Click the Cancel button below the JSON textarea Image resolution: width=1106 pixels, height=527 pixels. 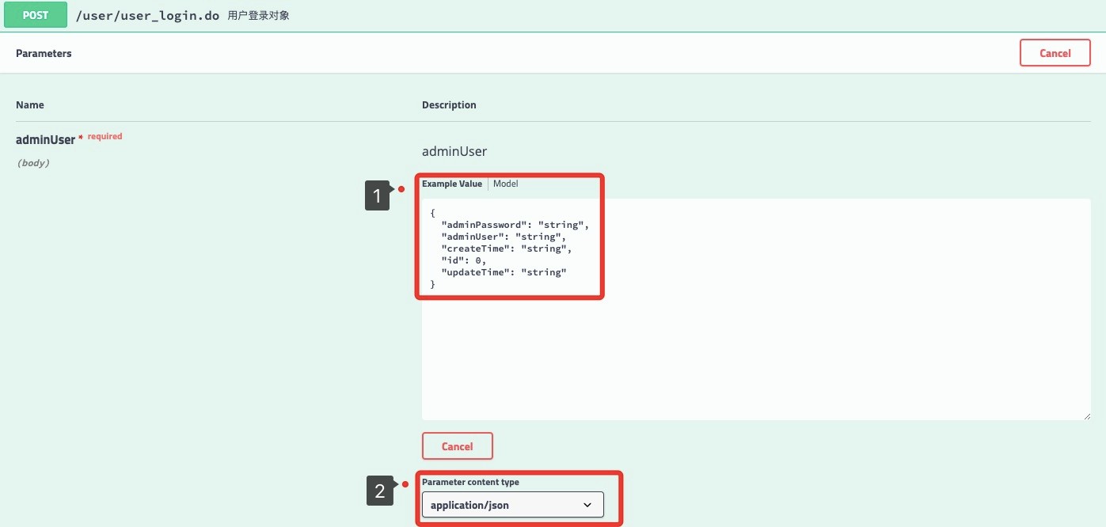point(458,446)
